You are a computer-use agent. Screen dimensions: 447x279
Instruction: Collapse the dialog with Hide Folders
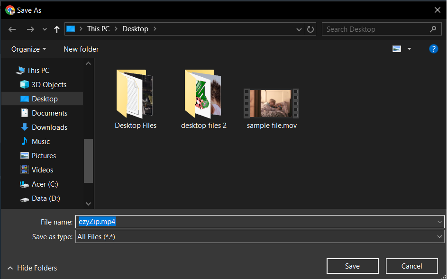[32, 268]
